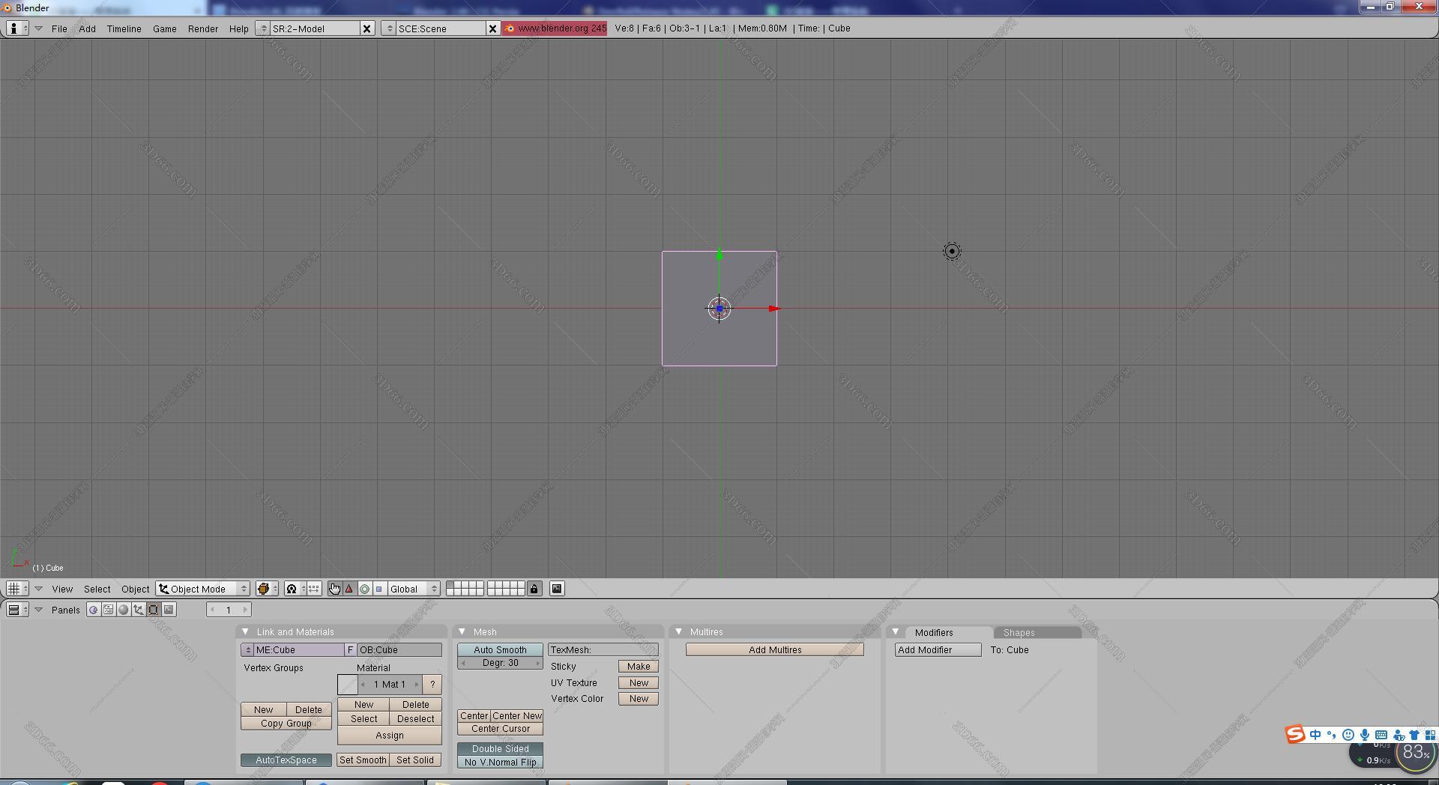The width and height of the screenshot is (1439, 785).
Task: Click the Add Modifier button
Action: click(937, 649)
